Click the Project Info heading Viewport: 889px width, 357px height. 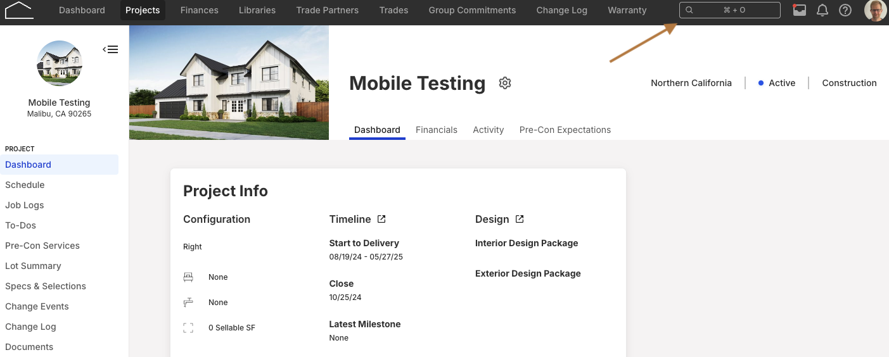pos(226,191)
